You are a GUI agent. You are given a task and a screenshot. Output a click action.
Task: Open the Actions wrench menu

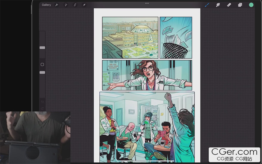[57, 5]
